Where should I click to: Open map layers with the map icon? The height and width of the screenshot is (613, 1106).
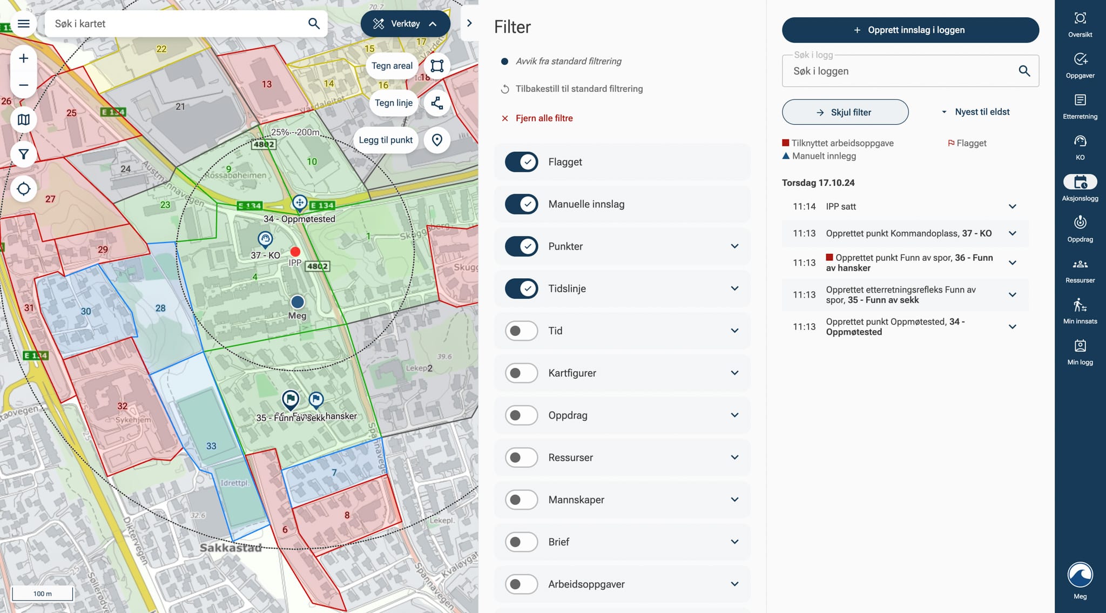24,119
